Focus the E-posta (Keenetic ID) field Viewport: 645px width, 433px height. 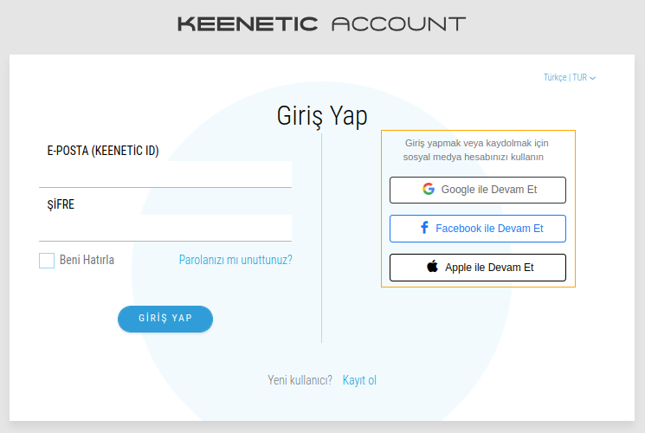[x=165, y=174]
